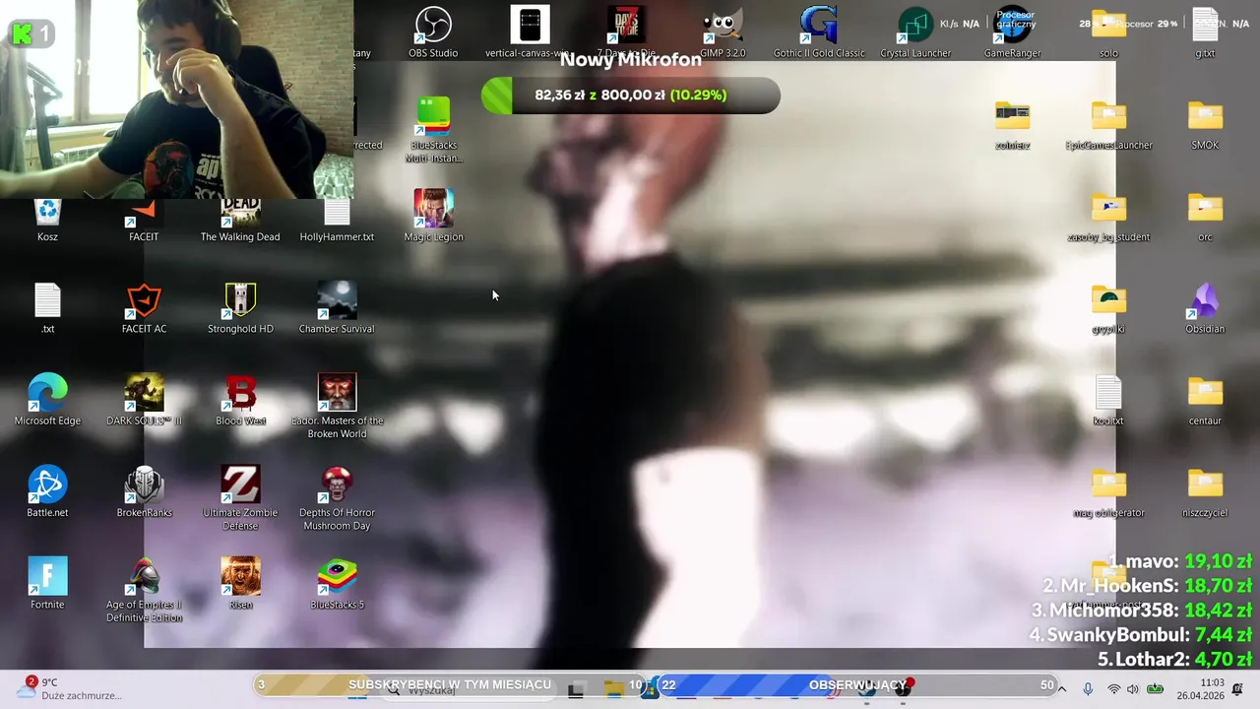The width and height of the screenshot is (1260, 709).
Task: Open the vertical-canvas-win desktop file
Action: [x=529, y=32]
